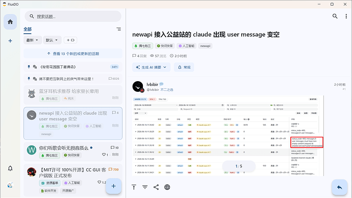Click the scroll-to-top arrow icon

click(x=134, y=187)
